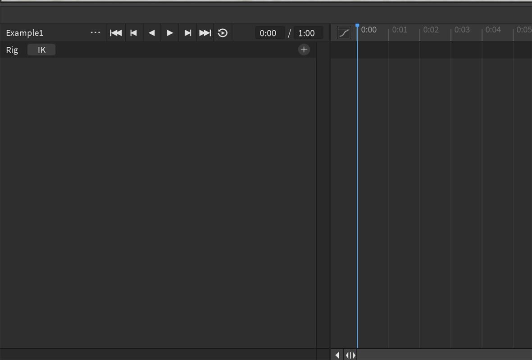Open Example1 animation options menu (three dots)

tap(95, 33)
